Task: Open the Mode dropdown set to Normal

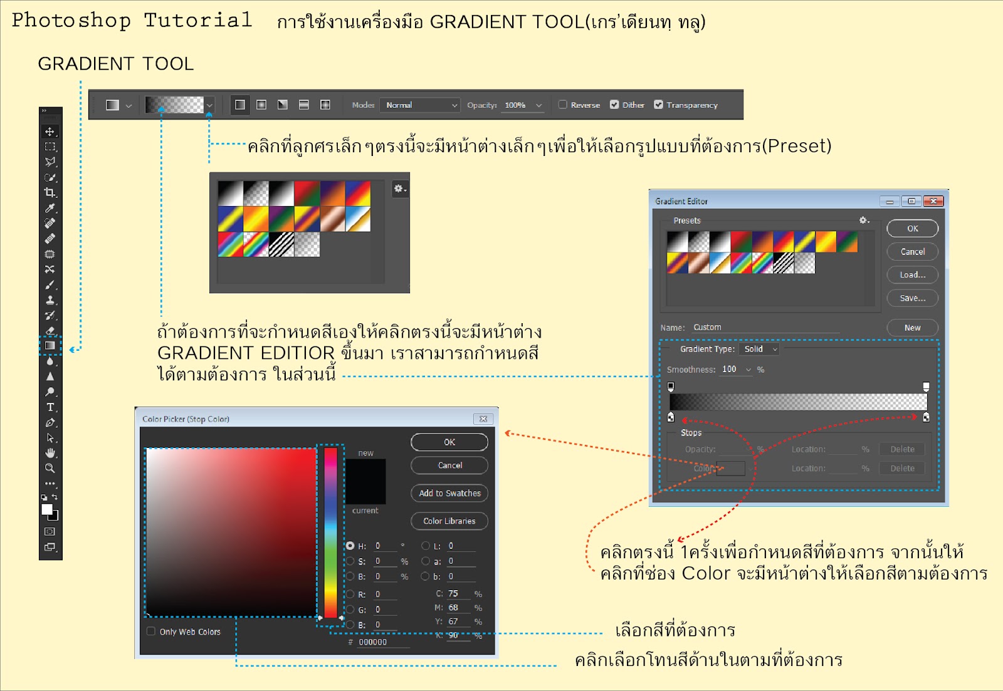Action: pyautogui.click(x=420, y=105)
